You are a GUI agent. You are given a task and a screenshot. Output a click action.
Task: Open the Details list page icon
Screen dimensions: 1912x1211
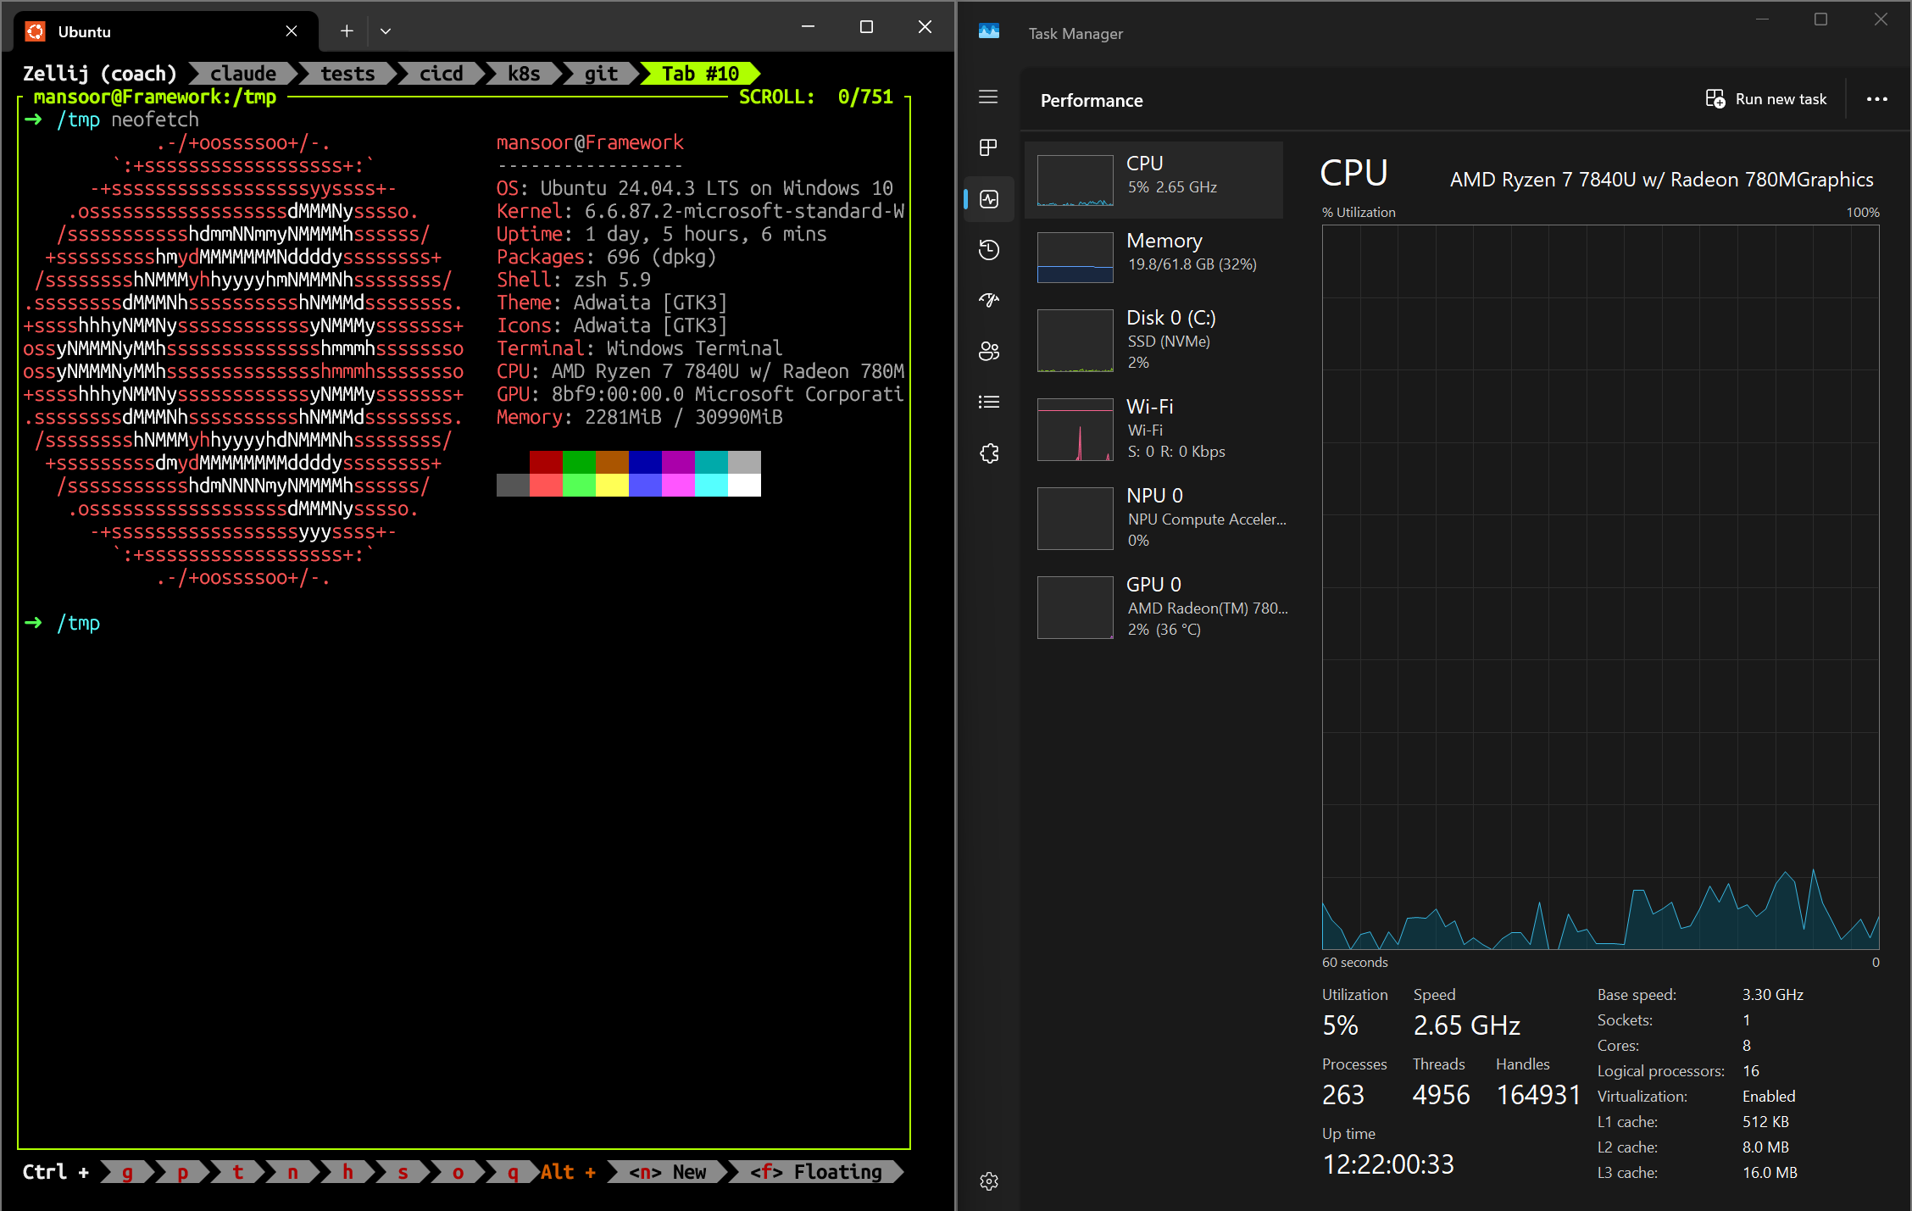pos(988,402)
